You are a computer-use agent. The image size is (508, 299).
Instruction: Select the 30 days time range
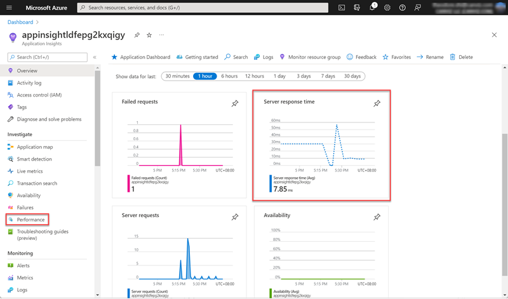point(352,76)
